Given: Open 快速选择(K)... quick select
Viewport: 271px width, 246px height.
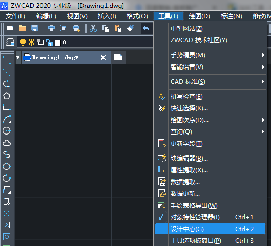Looking at the screenshot, I should [x=210, y=108].
